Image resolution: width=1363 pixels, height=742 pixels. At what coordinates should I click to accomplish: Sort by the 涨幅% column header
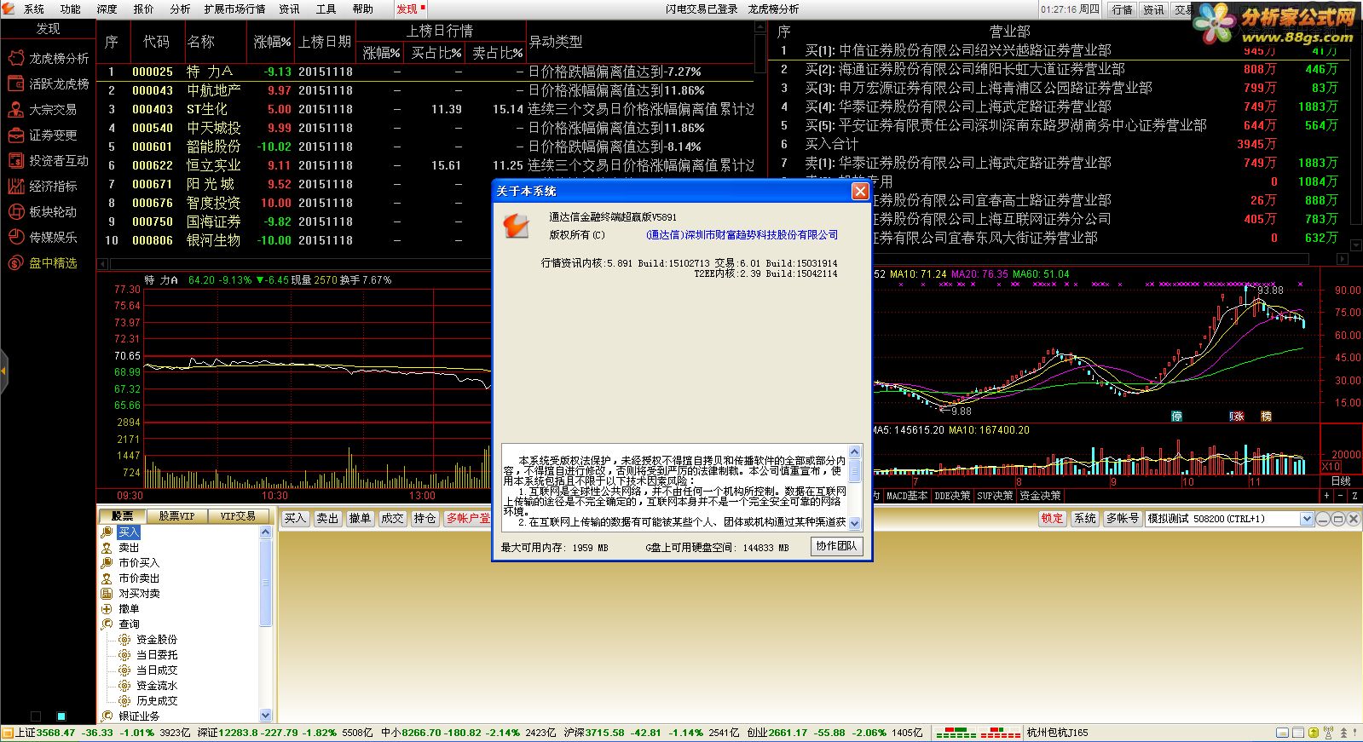click(272, 42)
